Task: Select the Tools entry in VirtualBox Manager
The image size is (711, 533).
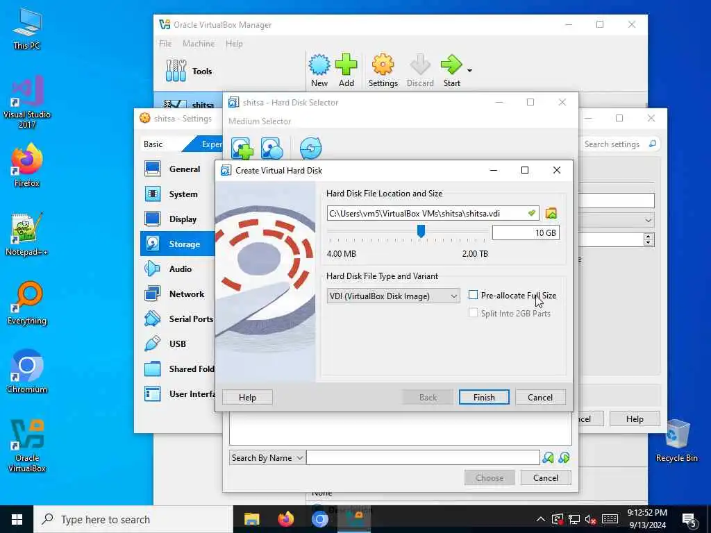Action: point(188,71)
